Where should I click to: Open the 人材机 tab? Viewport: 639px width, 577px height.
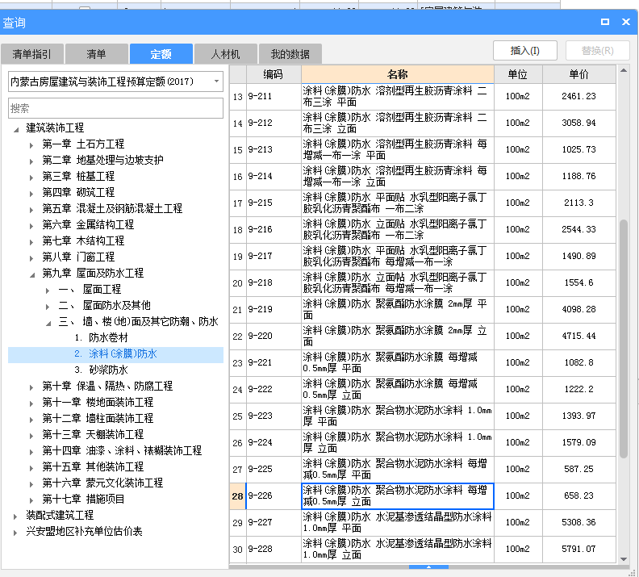(x=225, y=54)
